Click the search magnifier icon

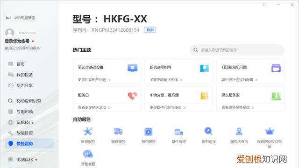pyautogui.click(x=196, y=50)
